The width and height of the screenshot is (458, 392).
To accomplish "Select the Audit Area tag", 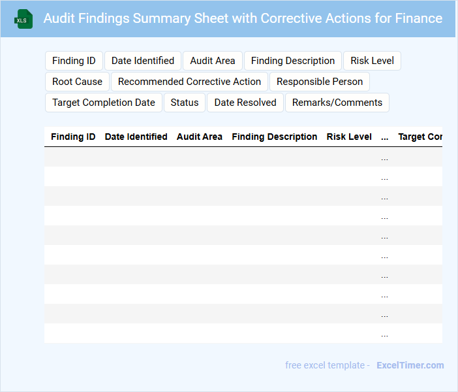I will pyautogui.click(x=213, y=61).
